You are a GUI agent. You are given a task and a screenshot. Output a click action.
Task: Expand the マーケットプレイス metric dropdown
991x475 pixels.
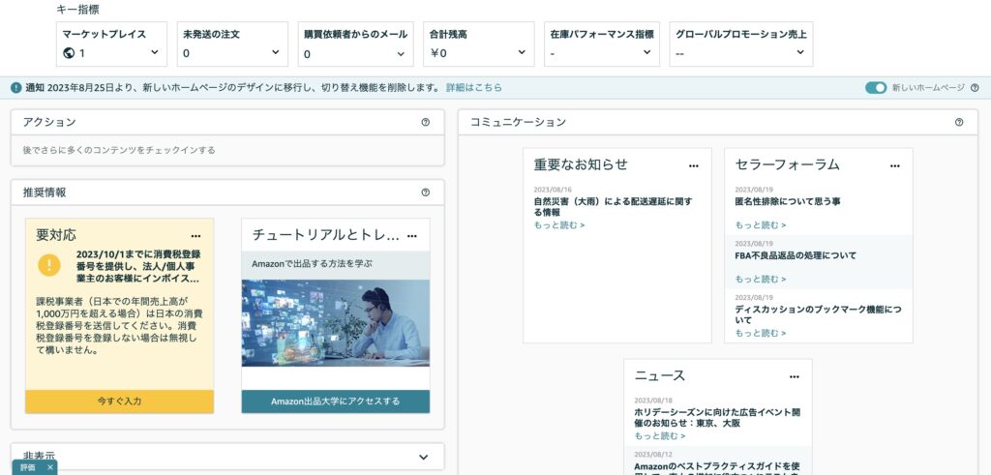(x=155, y=52)
